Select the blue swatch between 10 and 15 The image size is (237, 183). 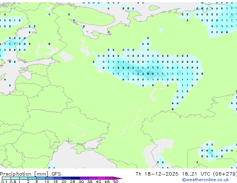coord(49,178)
